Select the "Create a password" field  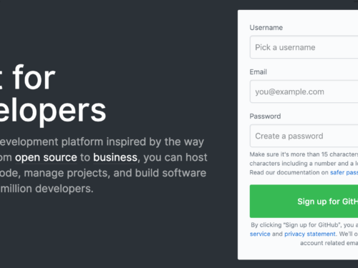[x=304, y=136]
